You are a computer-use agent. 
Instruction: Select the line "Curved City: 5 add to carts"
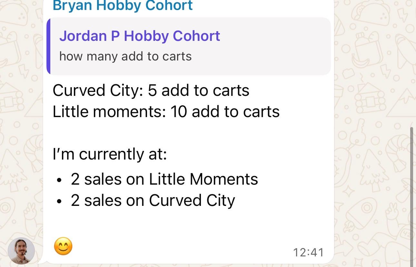tap(151, 90)
